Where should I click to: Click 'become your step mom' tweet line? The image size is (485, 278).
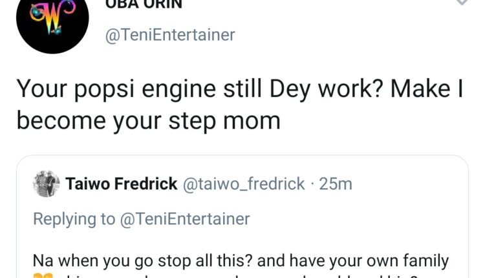(148, 120)
